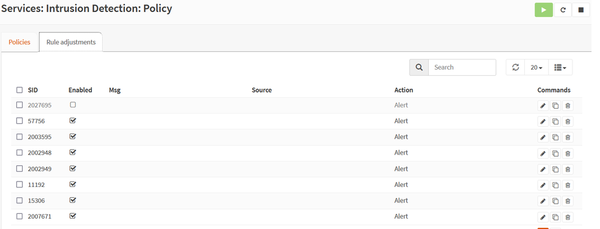Edit rule SID 2027695 with pencil icon
The image size is (600, 229).
[542, 106]
